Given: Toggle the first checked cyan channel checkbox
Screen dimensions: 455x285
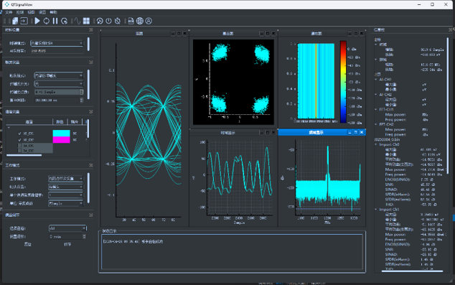Looking at the screenshot, I should [x=19, y=134].
